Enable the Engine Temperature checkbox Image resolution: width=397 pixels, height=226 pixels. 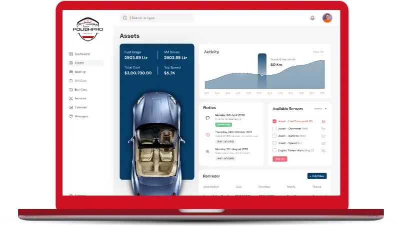pyautogui.click(x=274, y=150)
